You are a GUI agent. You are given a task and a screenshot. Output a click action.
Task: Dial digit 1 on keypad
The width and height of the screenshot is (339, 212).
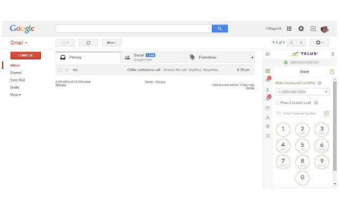pos(283,129)
